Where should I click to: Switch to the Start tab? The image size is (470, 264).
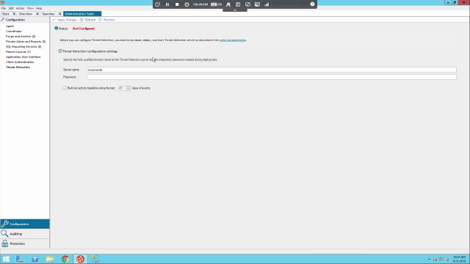[6, 14]
